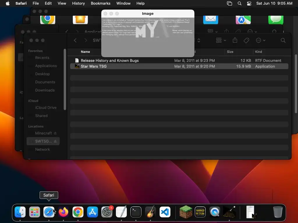The image size is (298, 223).
Task: Launch Safari from the Dock
Action: pyautogui.click(x=49, y=212)
